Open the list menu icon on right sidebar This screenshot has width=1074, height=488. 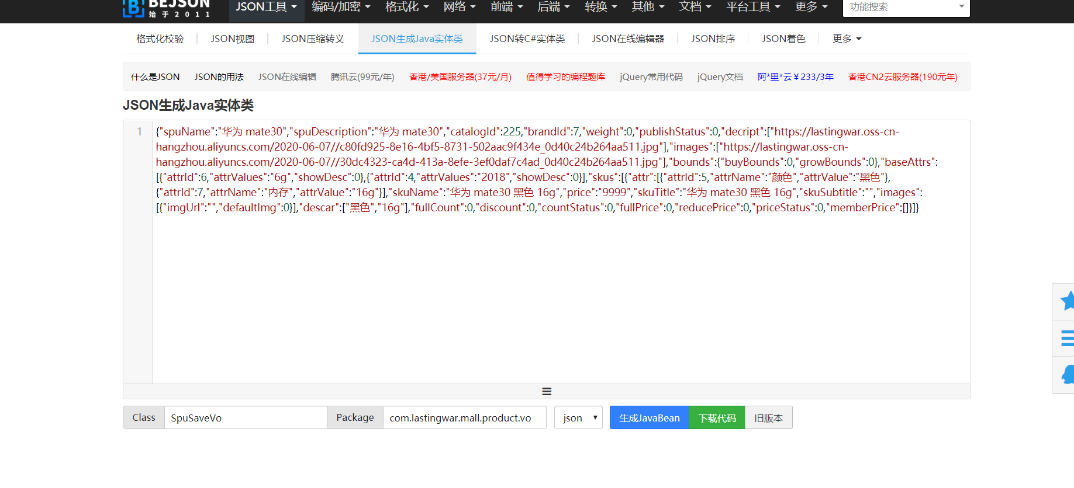tap(1068, 338)
